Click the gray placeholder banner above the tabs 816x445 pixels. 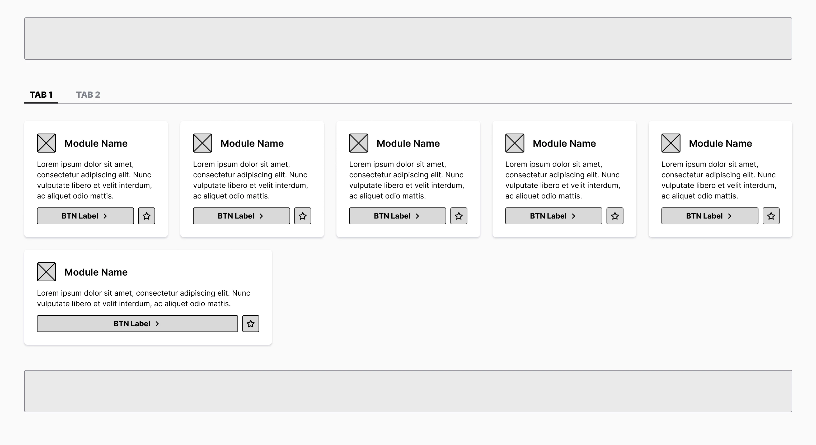[x=408, y=38]
